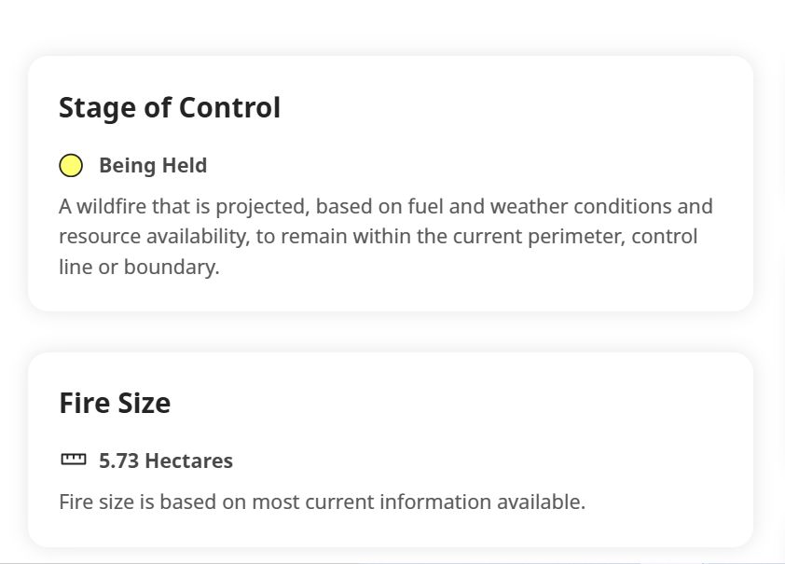Click the word 'Hectares' in Fire Size

pos(188,461)
